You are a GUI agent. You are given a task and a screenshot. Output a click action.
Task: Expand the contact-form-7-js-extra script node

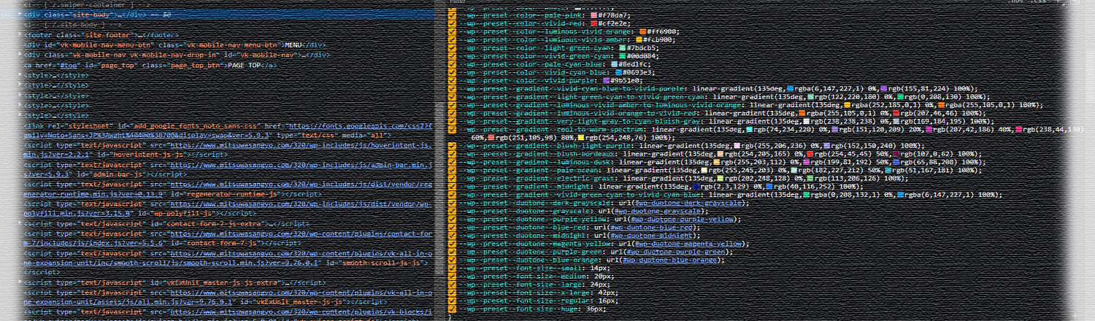(20, 225)
